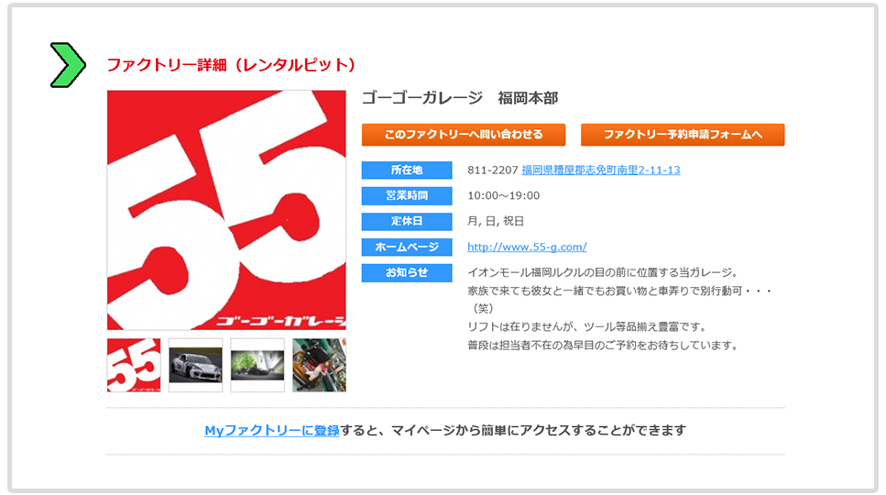
Task: Click the green chevron arrow icon
Action: pos(68,65)
